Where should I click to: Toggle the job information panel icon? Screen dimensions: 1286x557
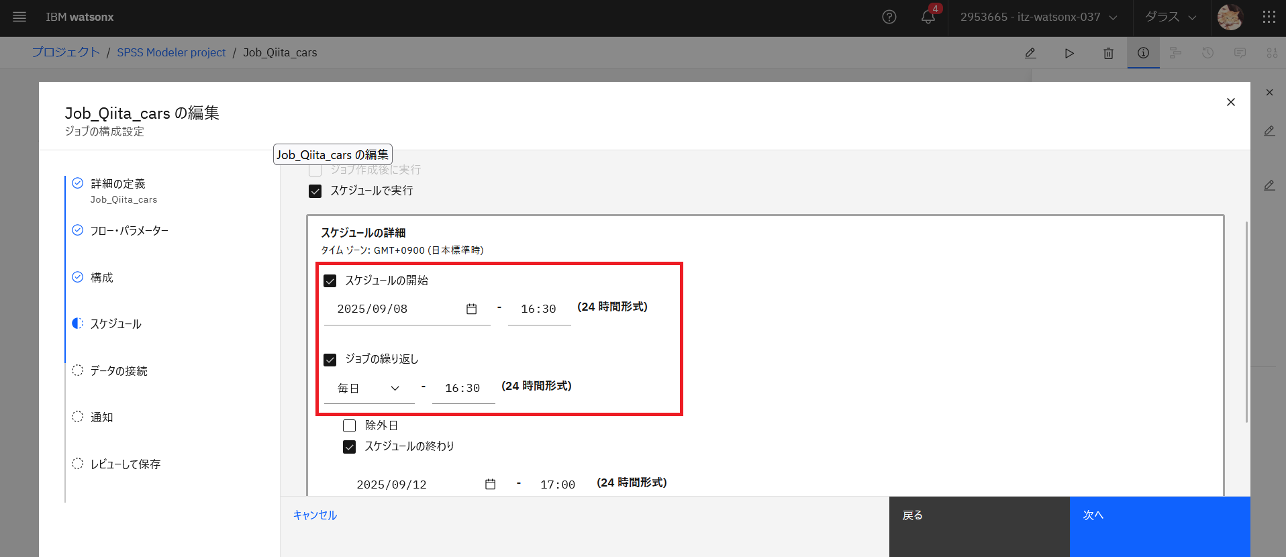click(1143, 53)
